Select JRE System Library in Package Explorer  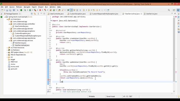21,52
